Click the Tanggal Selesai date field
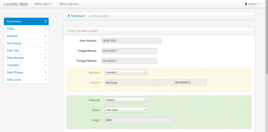 point(129,61)
